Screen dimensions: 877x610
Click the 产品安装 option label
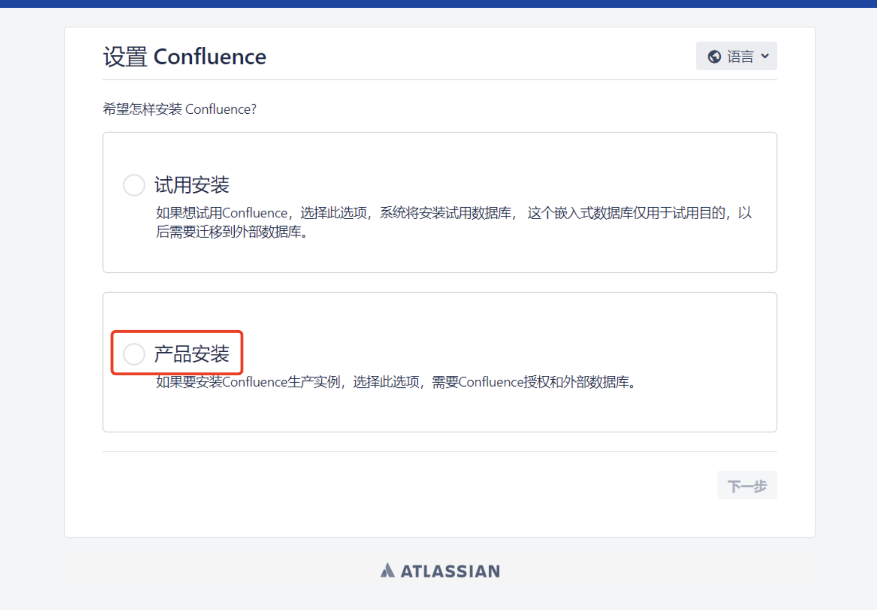(x=192, y=354)
